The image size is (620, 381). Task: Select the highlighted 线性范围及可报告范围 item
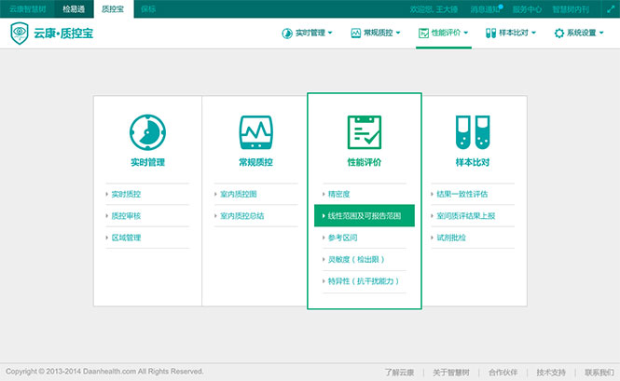click(x=365, y=215)
